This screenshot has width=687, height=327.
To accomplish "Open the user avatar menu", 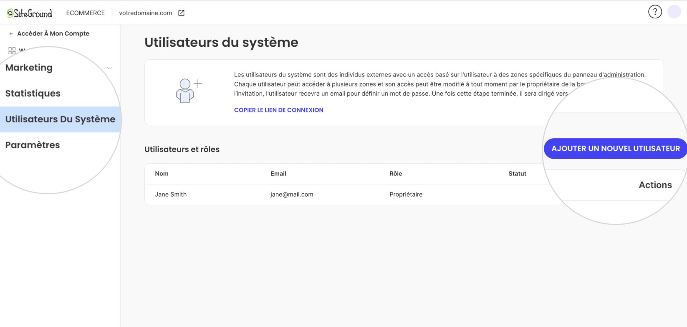I will click(x=674, y=12).
